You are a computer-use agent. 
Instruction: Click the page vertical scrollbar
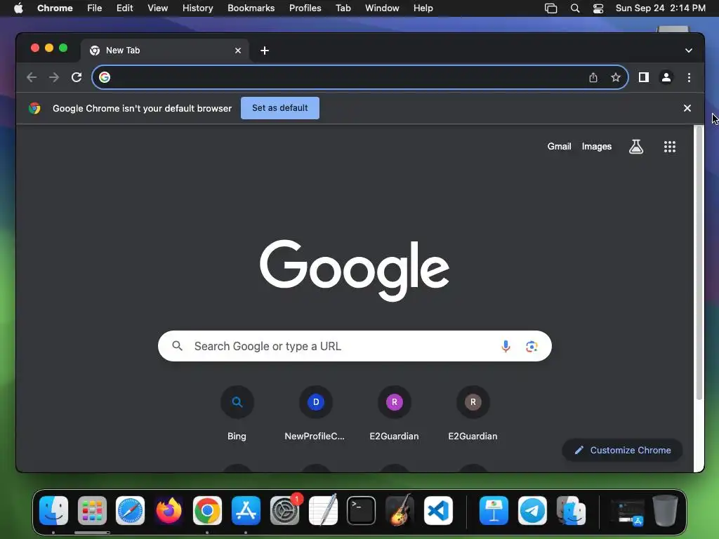[x=699, y=263]
